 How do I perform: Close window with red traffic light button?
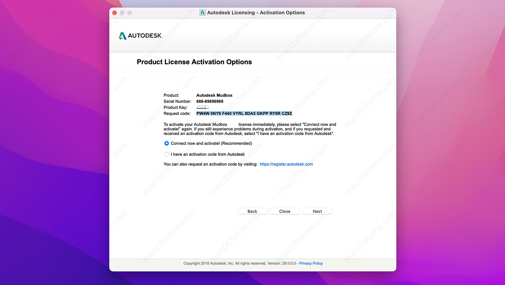114,13
